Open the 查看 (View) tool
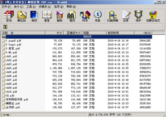Screen dimensions: 166x117 click(47, 16)
